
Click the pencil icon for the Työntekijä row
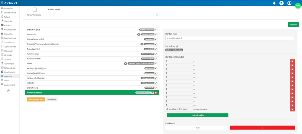[156, 44]
